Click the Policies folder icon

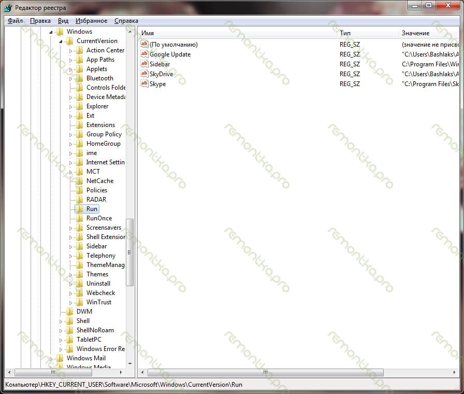click(x=80, y=190)
